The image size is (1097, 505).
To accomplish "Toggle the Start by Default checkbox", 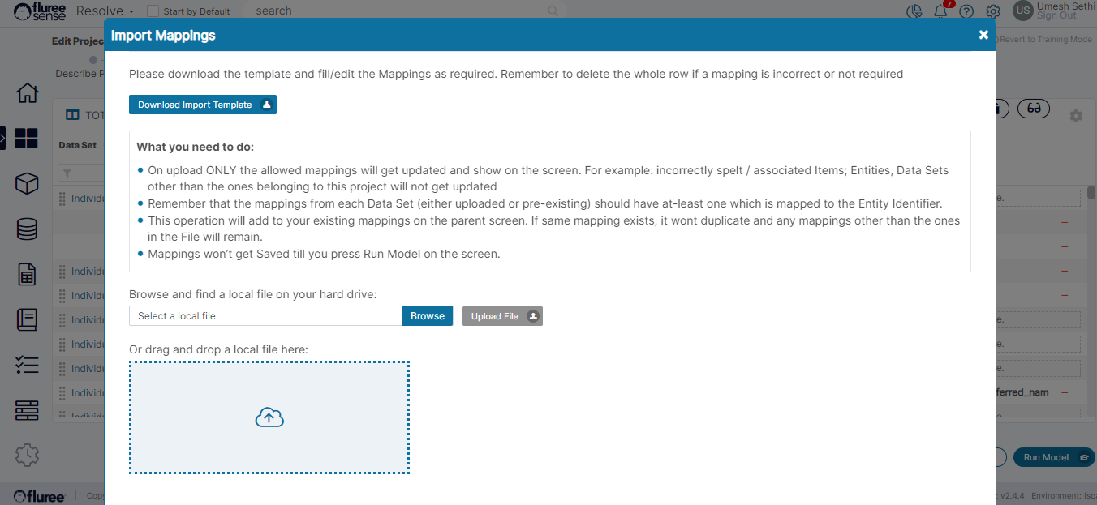I will click(x=153, y=11).
